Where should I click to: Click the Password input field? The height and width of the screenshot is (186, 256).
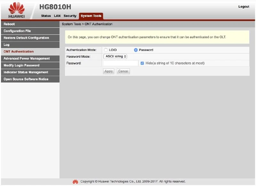pos(120,63)
